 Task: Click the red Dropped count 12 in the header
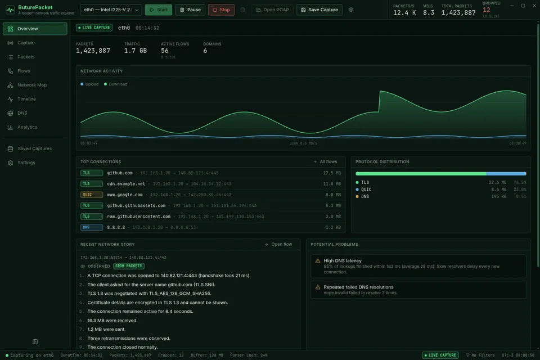click(486, 10)
